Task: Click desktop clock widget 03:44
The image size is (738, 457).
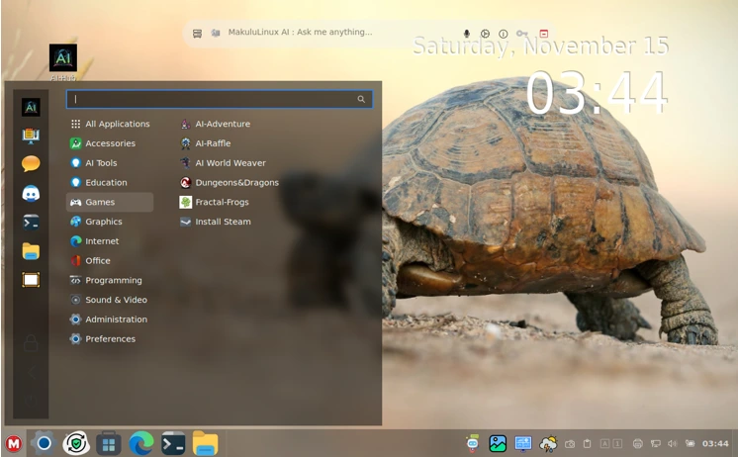Action: (596, 93)
